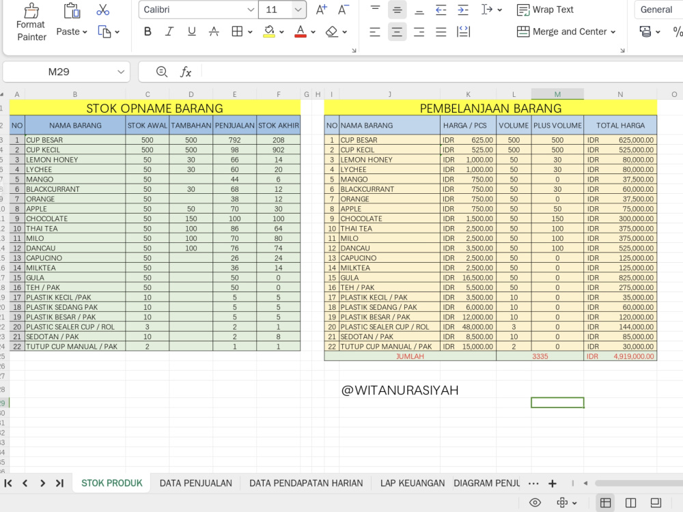Image resolution: width=683 pixels, height=512 pixels.
Task: Open the M29 Name Box dropdown
Action: coord(121,72)
